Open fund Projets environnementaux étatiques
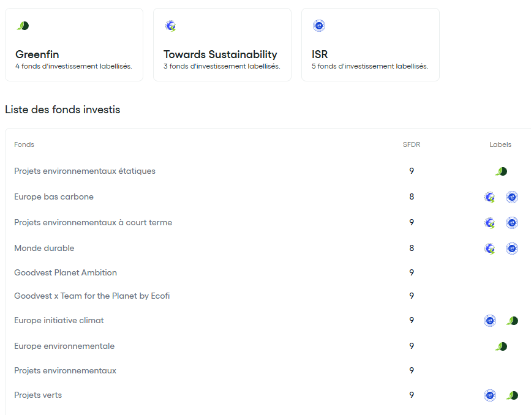531x415 pixels. tap(85, 171)
